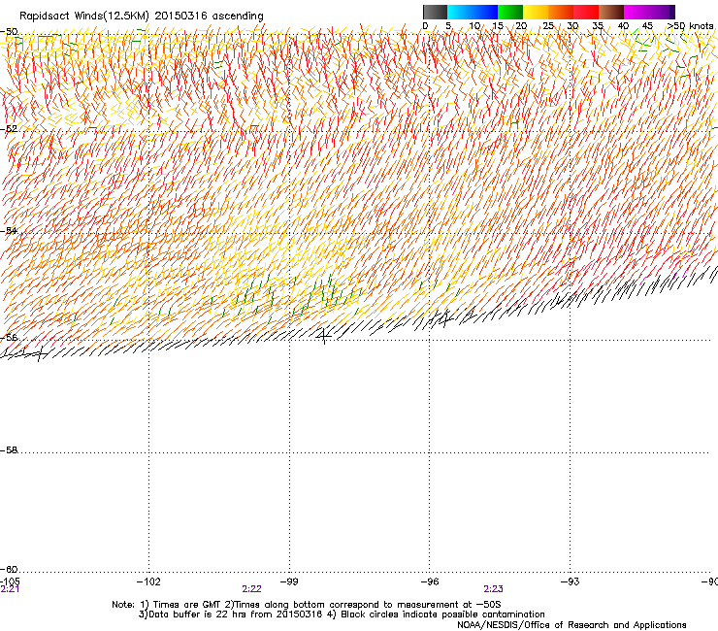Click the '-54' latitude label
Image resolution: width=718 pixels, height=631 pixels.
pos(9,230)
